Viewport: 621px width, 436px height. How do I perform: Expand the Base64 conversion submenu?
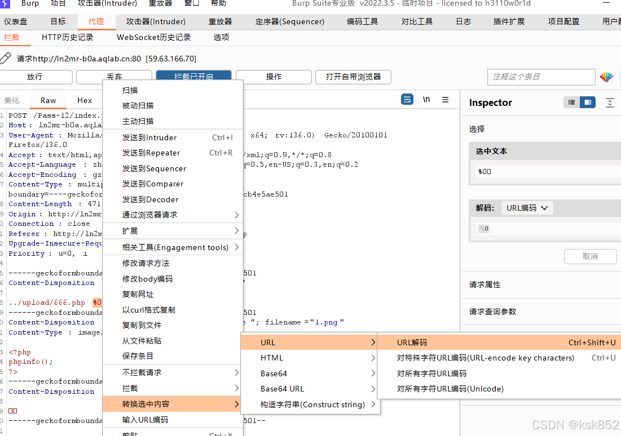tap(309, 373)
